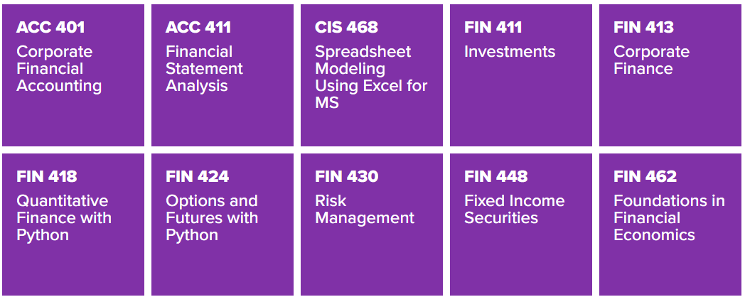Image resolution: width=745 pixels, height=297 pixels.
Task: Open FIN 448 Fixed Income Securities tile
Action: point(521,225)
